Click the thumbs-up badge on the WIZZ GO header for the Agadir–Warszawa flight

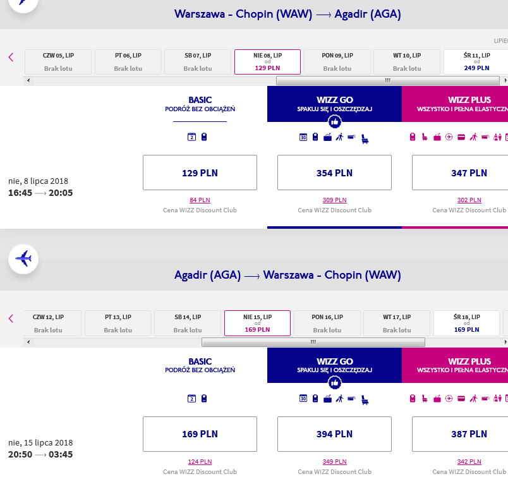click(x=335, y=383)
